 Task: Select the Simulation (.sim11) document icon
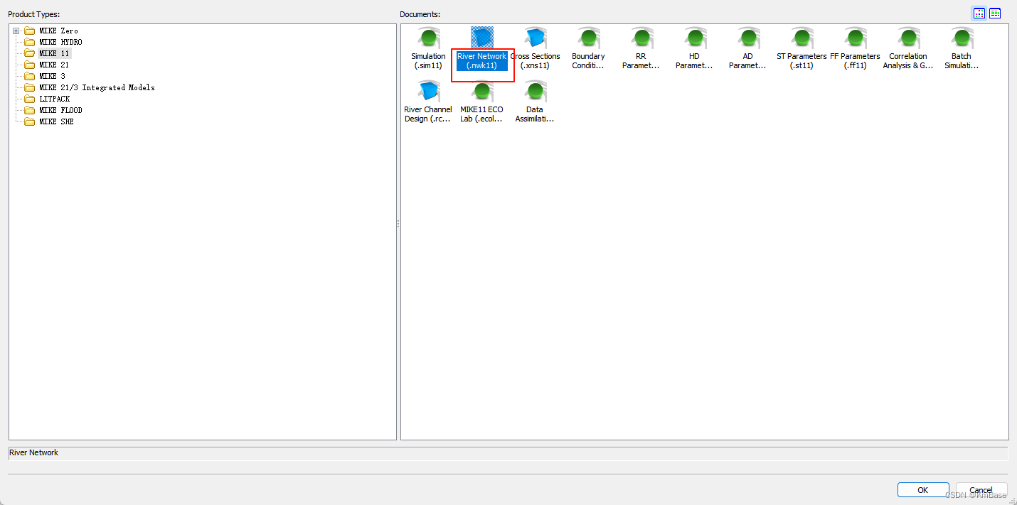pyautogui.click(x=428, y=39)
